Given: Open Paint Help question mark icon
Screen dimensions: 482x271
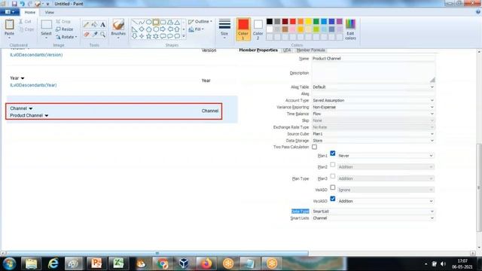Looking at the screenshot, I should pos(478,12).
